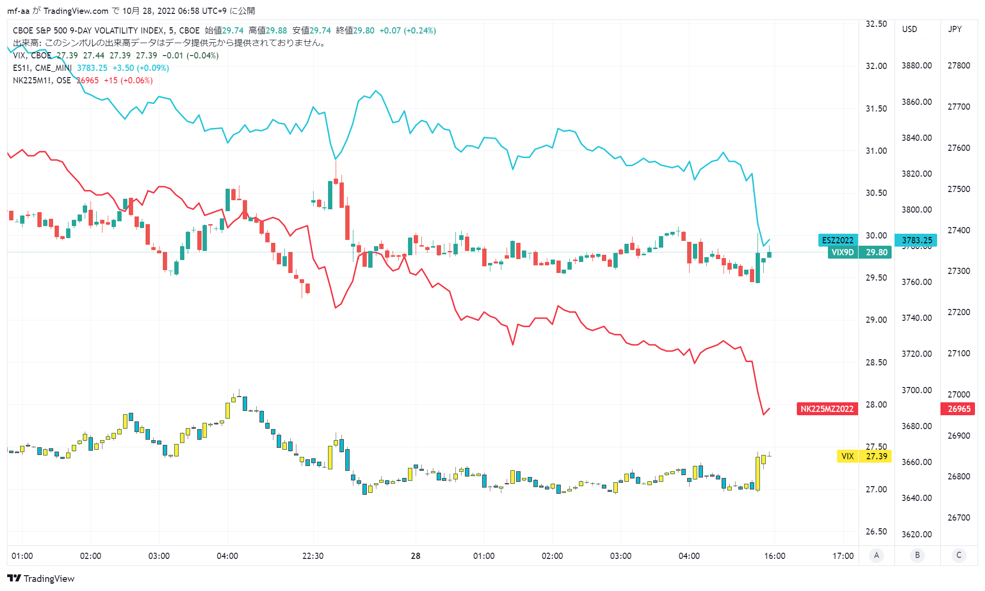Click the 28 date marker on time axis
This screenshot has width=985, height=591.
(416, 556)
